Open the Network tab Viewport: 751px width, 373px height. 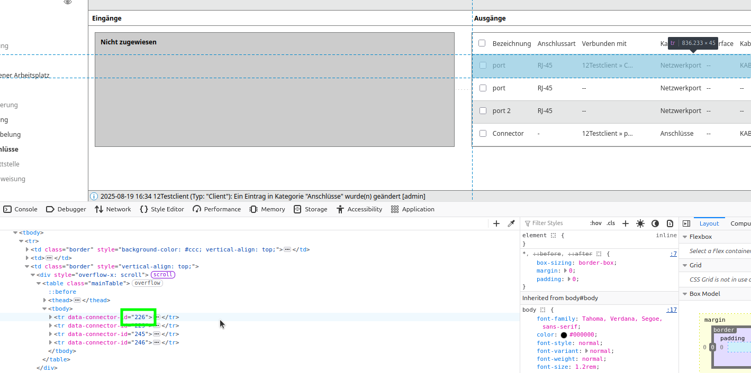113,209
